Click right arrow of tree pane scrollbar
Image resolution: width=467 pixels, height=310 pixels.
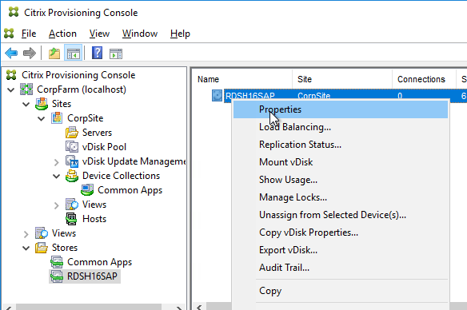pyautogui.click(x=178, y=308)
